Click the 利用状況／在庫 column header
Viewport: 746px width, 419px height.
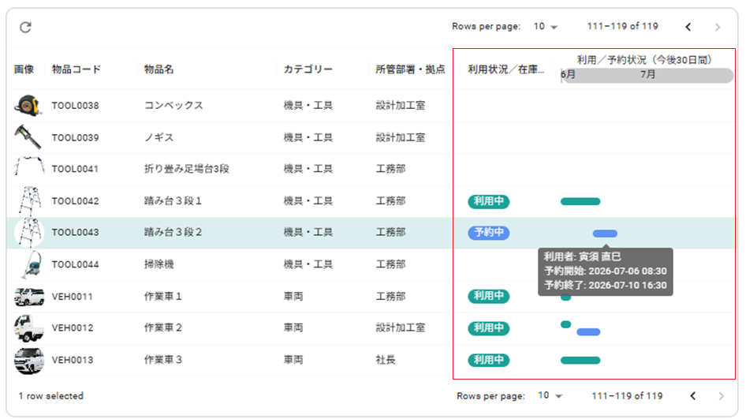click(505, 69)
